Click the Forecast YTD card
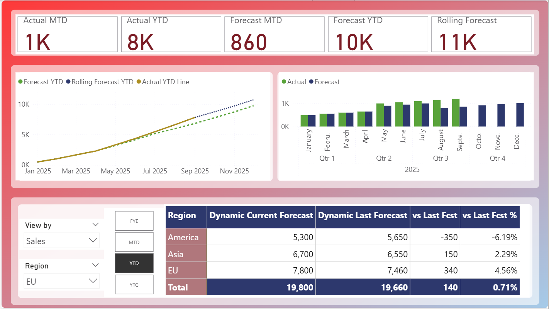 378,34
